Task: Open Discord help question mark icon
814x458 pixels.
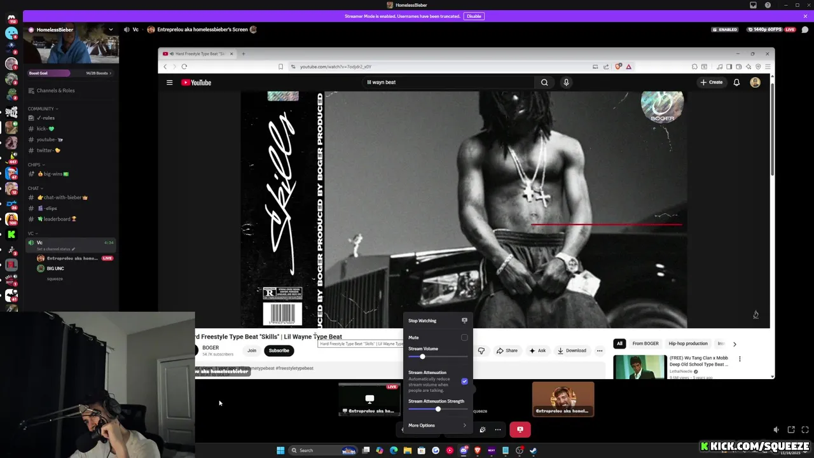Action: 768,5
